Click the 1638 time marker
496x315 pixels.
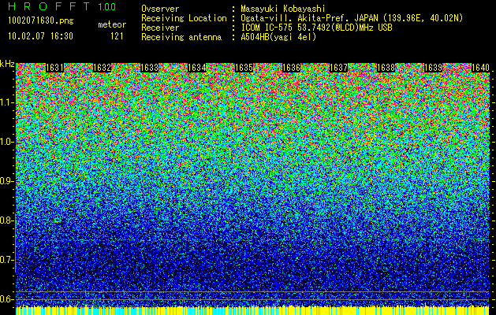(386, 68)
